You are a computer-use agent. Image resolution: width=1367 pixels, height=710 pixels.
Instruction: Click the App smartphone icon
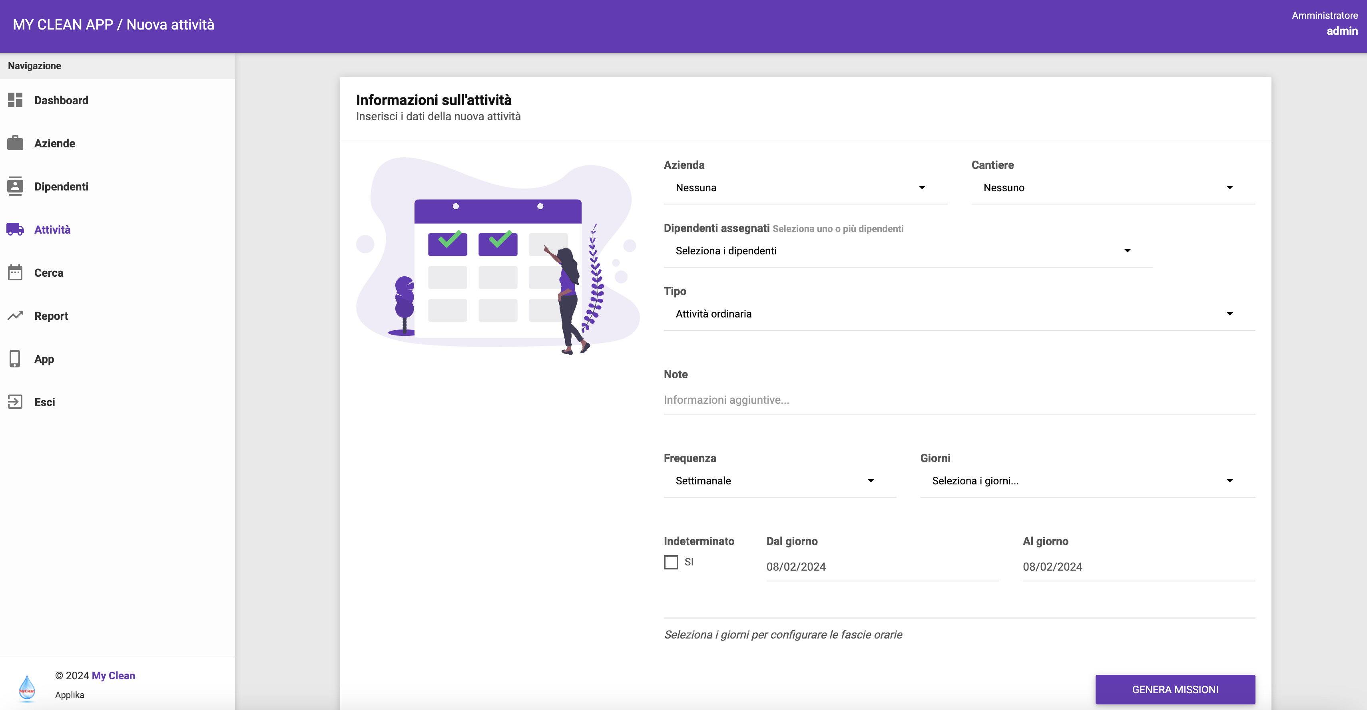pyautogui.click(x=16, y=359)
